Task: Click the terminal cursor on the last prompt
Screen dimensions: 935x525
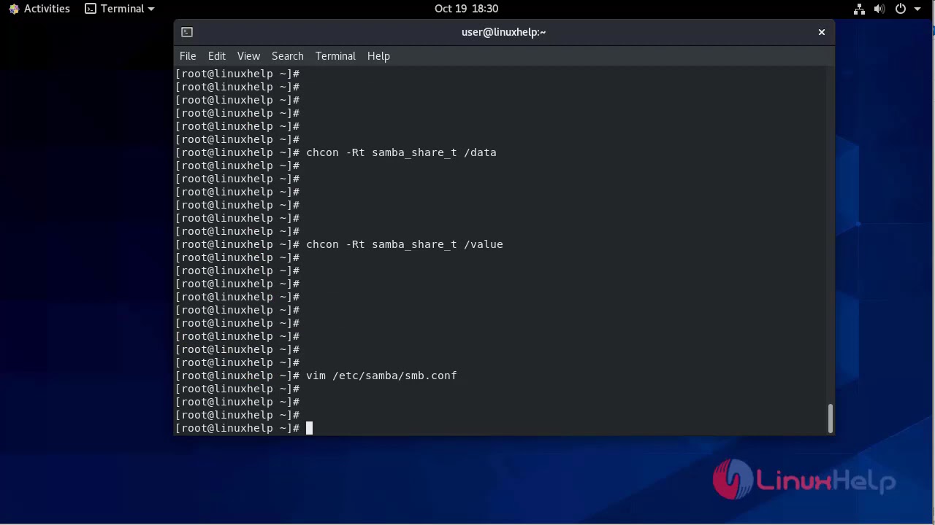Action: (x=309, y=428)
